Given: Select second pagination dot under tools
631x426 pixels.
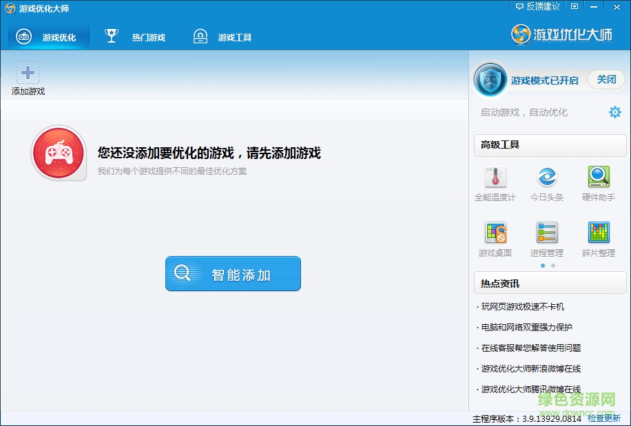Looking at the screenshot, I should tap(552, 265).
